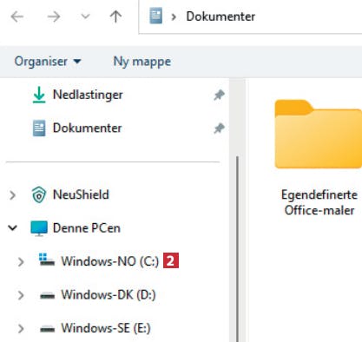Expand the Windows-SE (E:) drive
Viewport: 362px width, 342px height.
[x=21, y=329]
